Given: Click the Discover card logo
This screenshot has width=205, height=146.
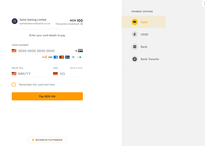Looking at the screenshot, I should (x=44, y=57).
